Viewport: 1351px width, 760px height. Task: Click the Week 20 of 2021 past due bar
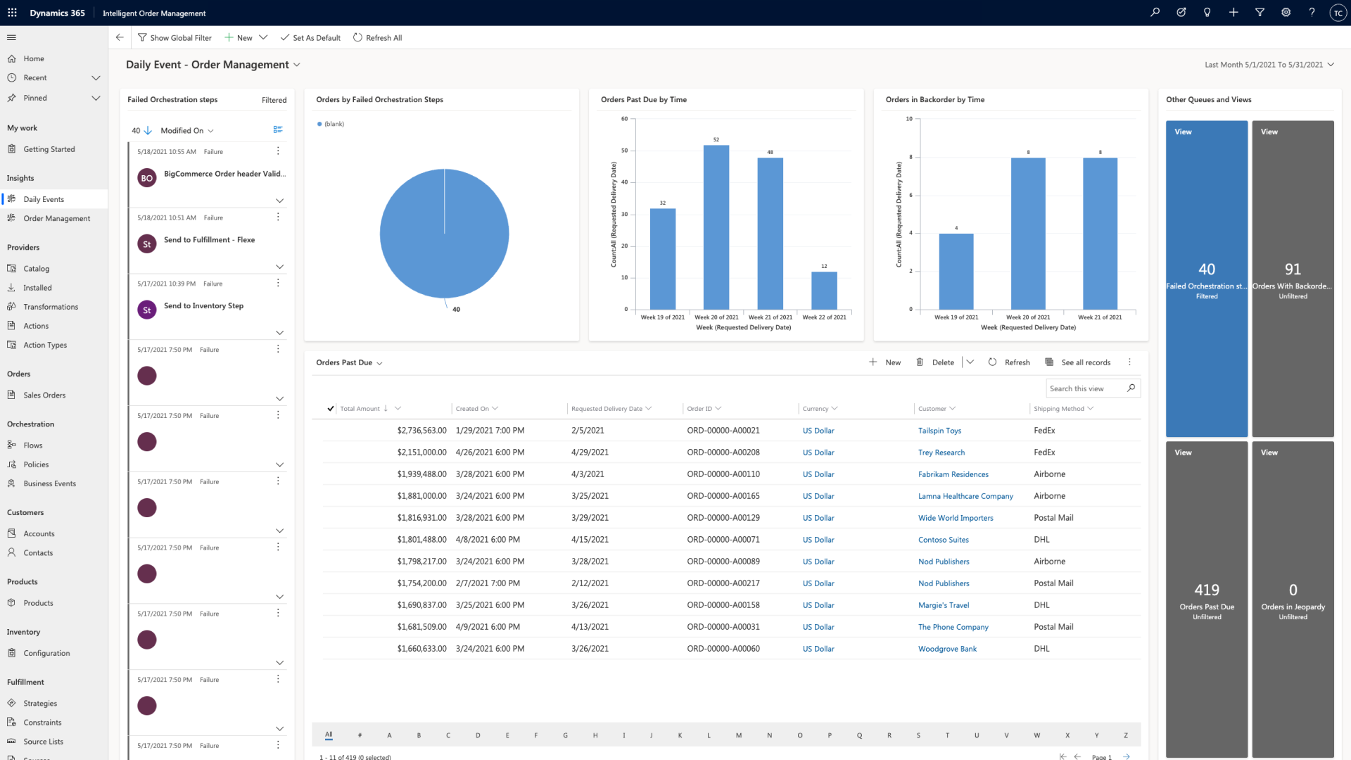point(716,227)
